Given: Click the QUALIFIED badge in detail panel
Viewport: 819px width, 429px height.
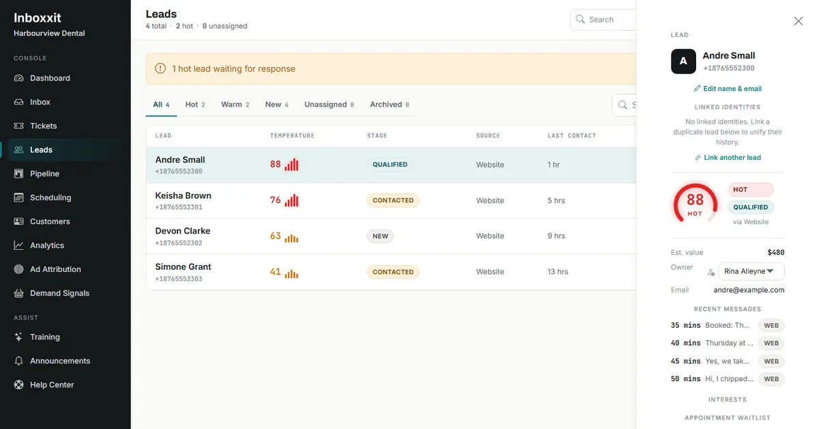Looking at the screenshot, I should (x=751, y=207).
